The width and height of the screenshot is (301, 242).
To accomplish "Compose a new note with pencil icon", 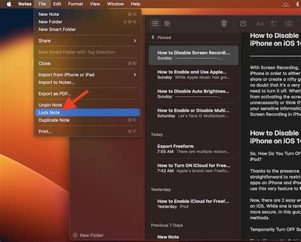I will click(243, 23).
